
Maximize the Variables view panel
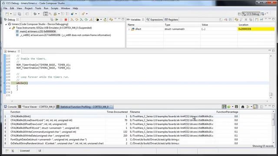click(x=273, y=19)
